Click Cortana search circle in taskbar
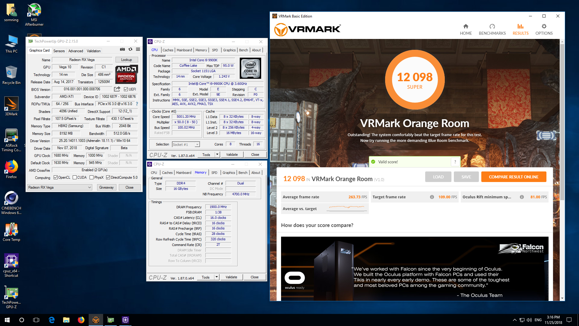The image size is (579, 326). click(22, 320)
